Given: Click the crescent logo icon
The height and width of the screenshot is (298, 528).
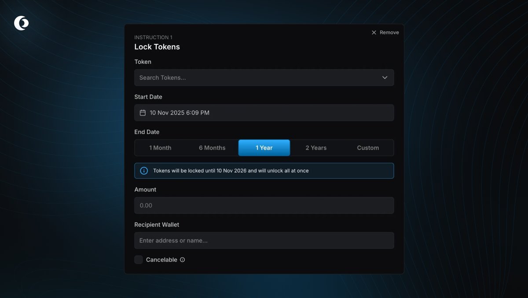Looking at the screenshot, I should point(21,23).
